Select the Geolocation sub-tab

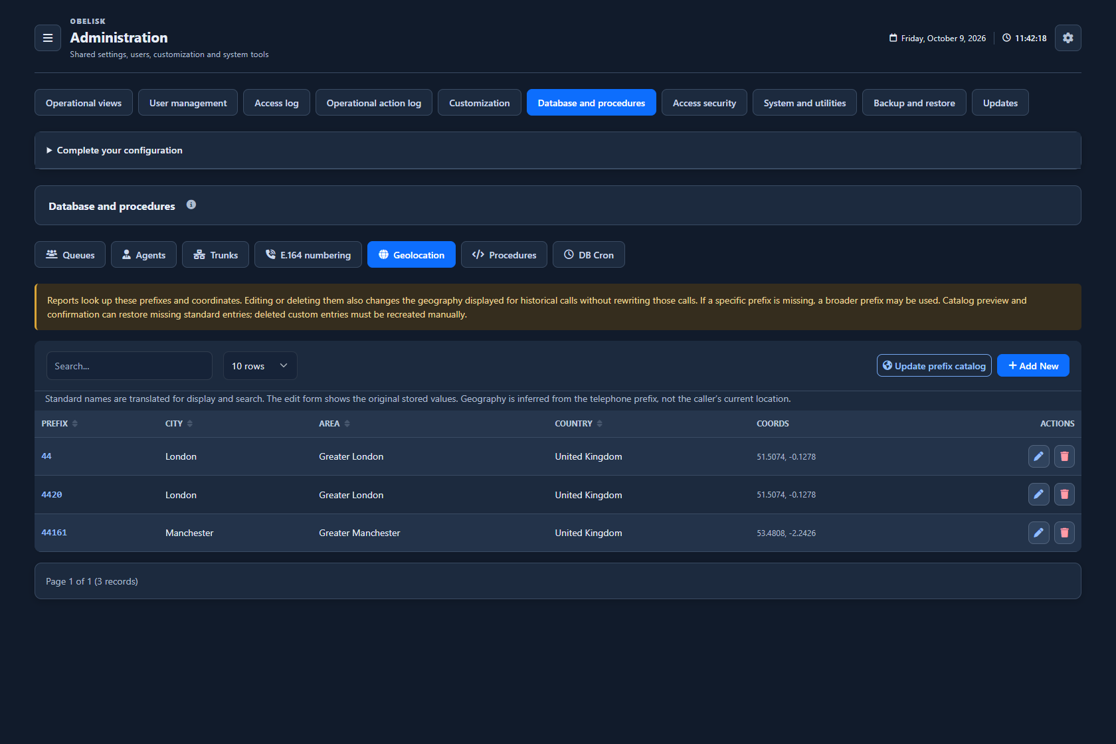(x=411, y=254)
